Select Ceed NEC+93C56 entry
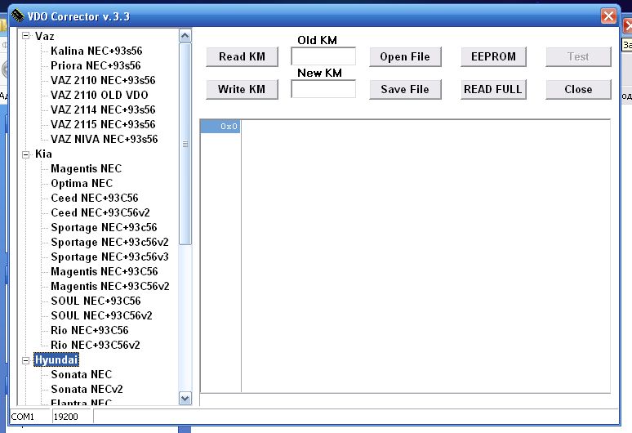The width and height of the screenshot is (632, 433). tap(95, 198)
